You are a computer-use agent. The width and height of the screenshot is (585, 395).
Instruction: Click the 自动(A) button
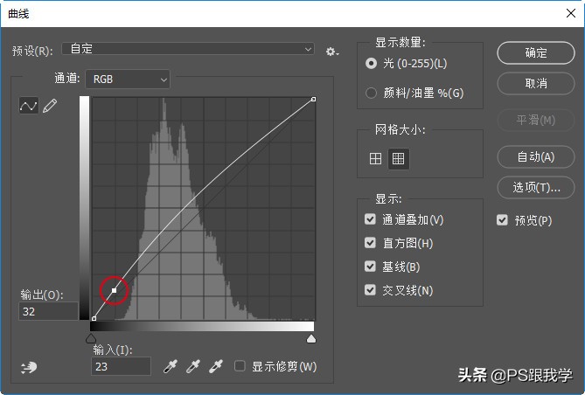pos(536,157)
